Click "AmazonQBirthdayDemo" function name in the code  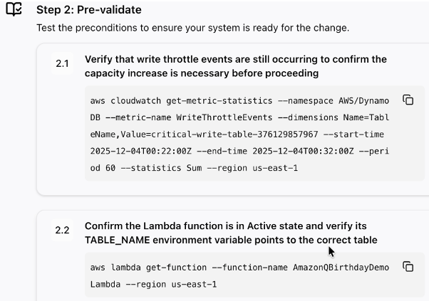click(341, 268)
